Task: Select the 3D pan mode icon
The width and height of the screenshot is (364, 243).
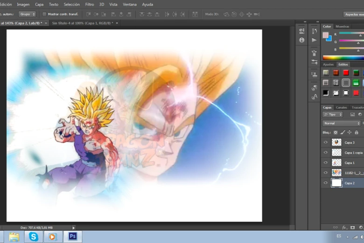Action: pos(242,14)
